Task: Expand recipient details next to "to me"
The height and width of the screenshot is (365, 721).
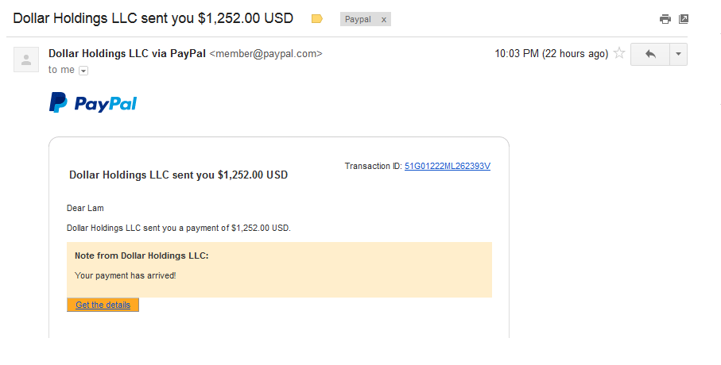Action: coord(83,71)
